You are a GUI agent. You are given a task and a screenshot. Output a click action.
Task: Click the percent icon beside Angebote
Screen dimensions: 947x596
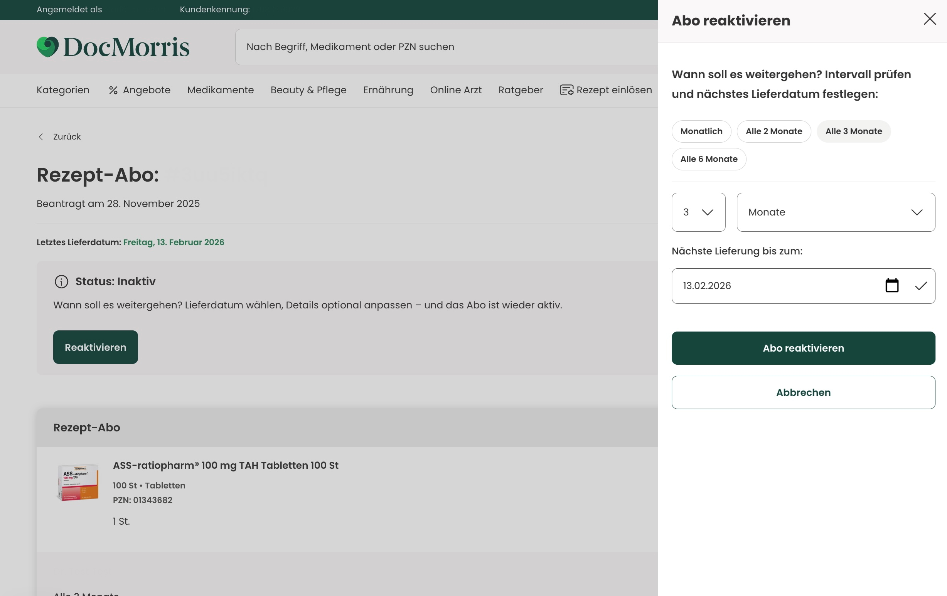113,91
